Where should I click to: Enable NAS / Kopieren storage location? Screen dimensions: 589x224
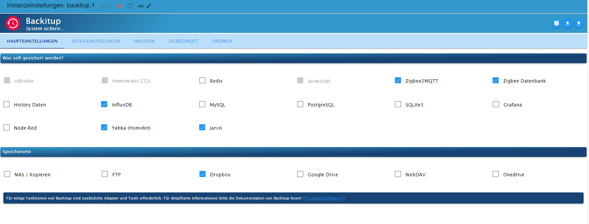click(7, 174)
